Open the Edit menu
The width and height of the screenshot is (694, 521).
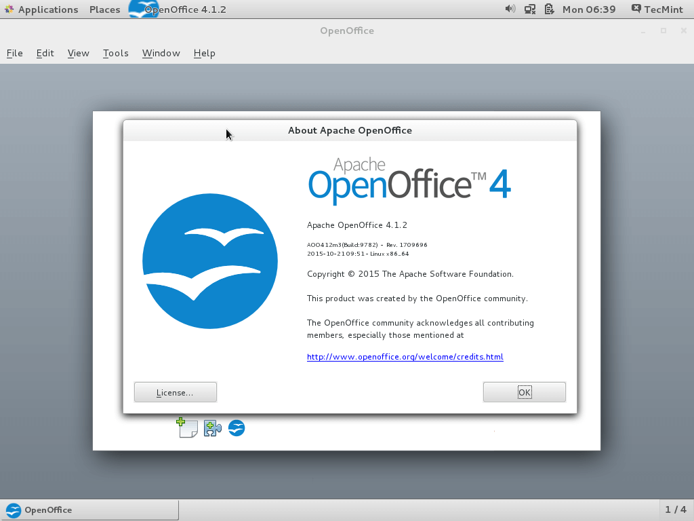click(45, 53)
